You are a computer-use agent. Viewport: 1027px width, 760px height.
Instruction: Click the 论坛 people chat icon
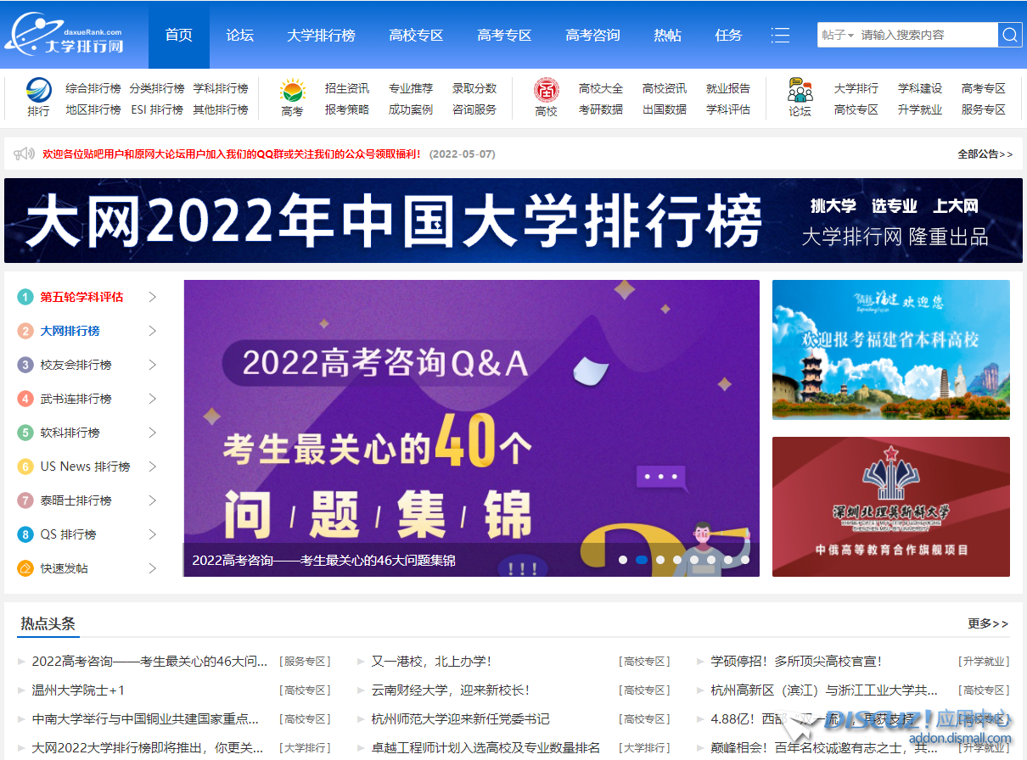pyautogui.click(x=800, y=90)
